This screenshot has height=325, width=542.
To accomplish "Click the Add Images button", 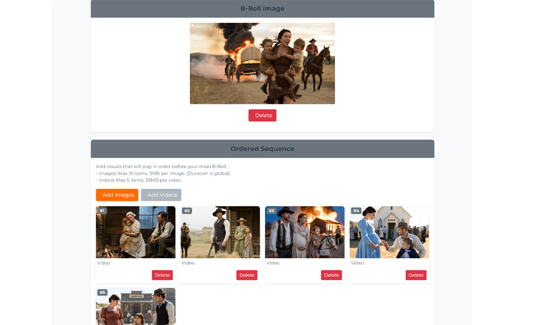I will tap(117, 195).
